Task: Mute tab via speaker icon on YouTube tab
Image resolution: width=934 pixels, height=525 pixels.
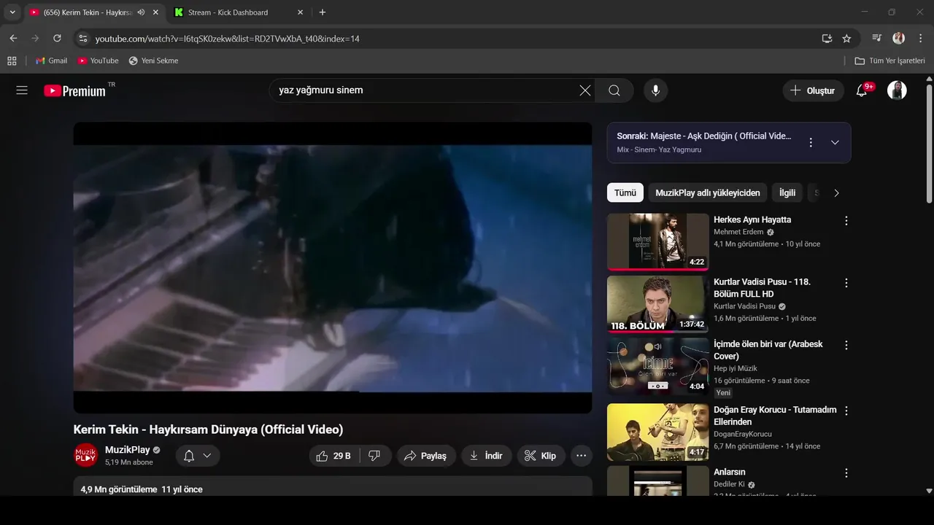Action: 141,12
